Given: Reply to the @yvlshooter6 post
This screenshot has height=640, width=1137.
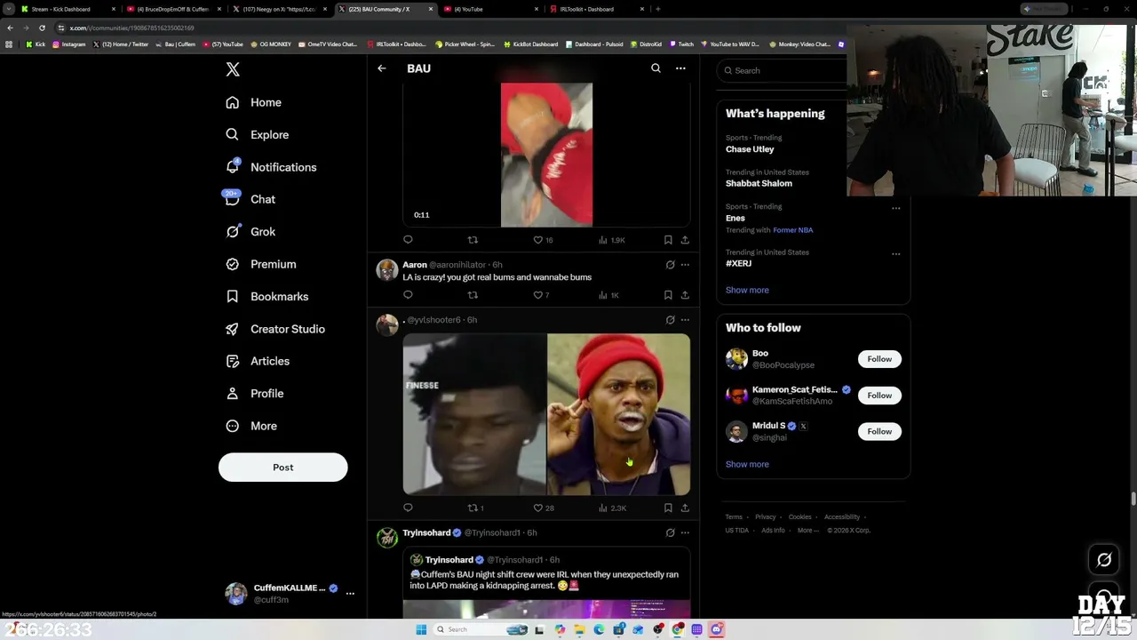Looking at the screenshot, I should point(408,508).
